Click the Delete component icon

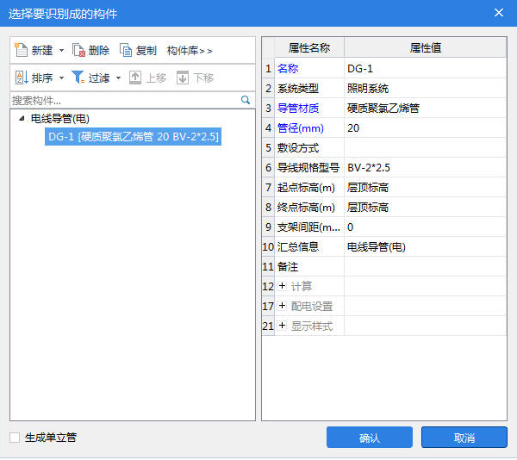79,51
